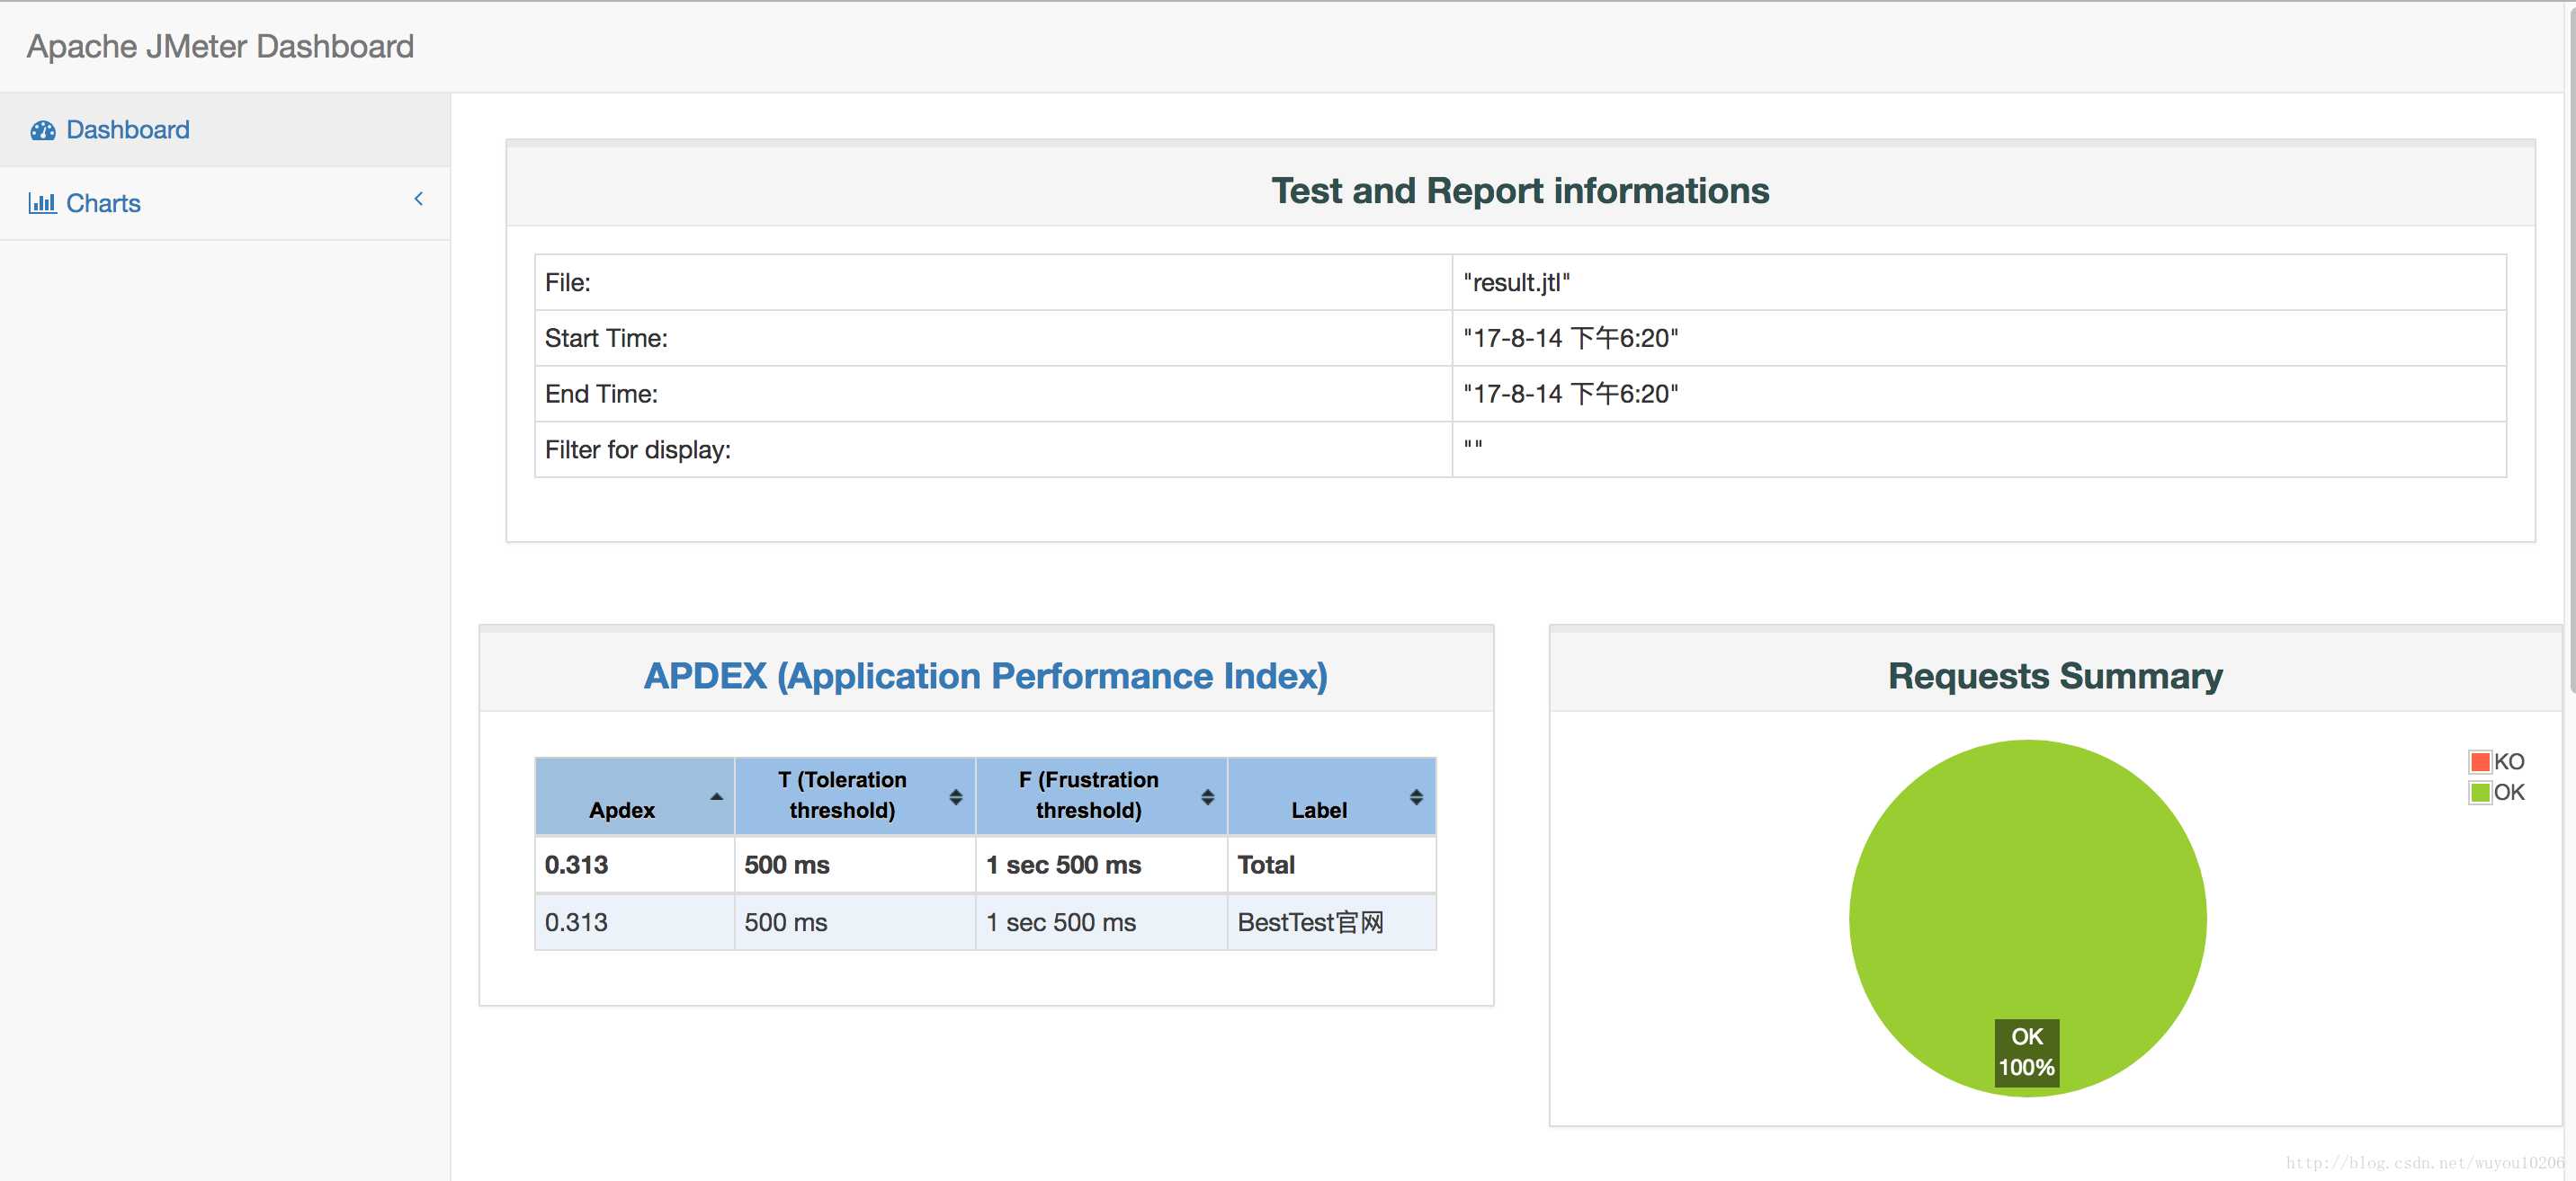2576x1181 pixels.
Task: Sort by F (Frustration threshold) arrows
Action: [x=1208, y=796]
